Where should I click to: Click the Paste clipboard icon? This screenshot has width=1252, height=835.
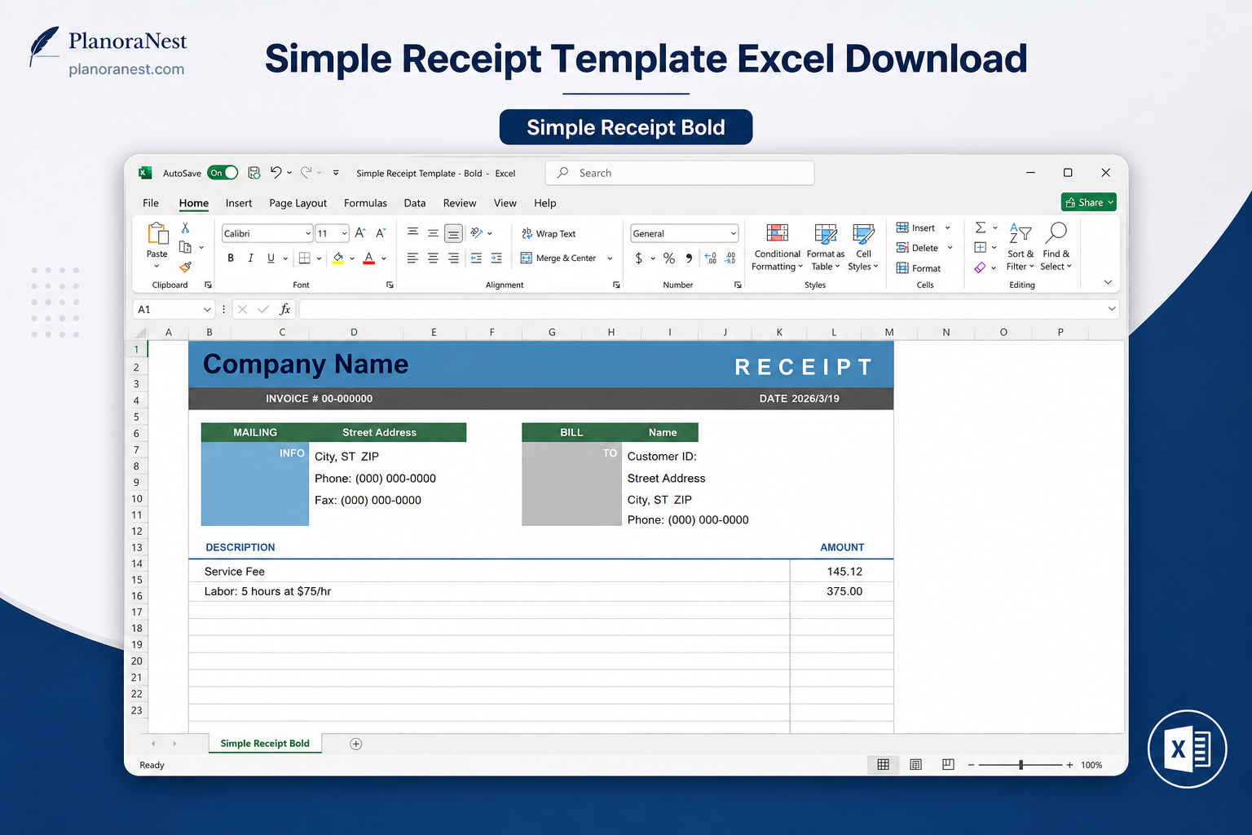[157, 234]
